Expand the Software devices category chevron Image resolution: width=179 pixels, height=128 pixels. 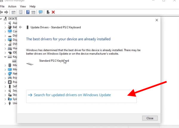[x=5, y=86]
